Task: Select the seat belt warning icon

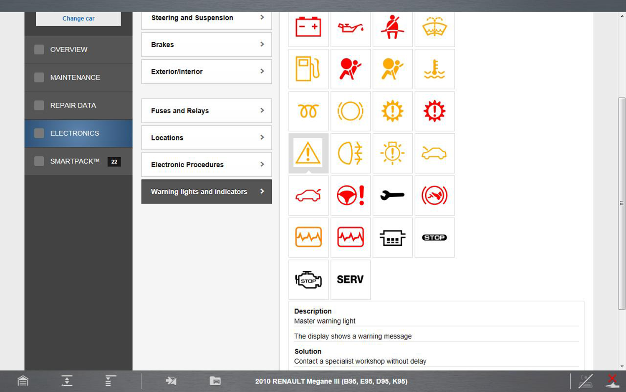Action: point(392,28)
